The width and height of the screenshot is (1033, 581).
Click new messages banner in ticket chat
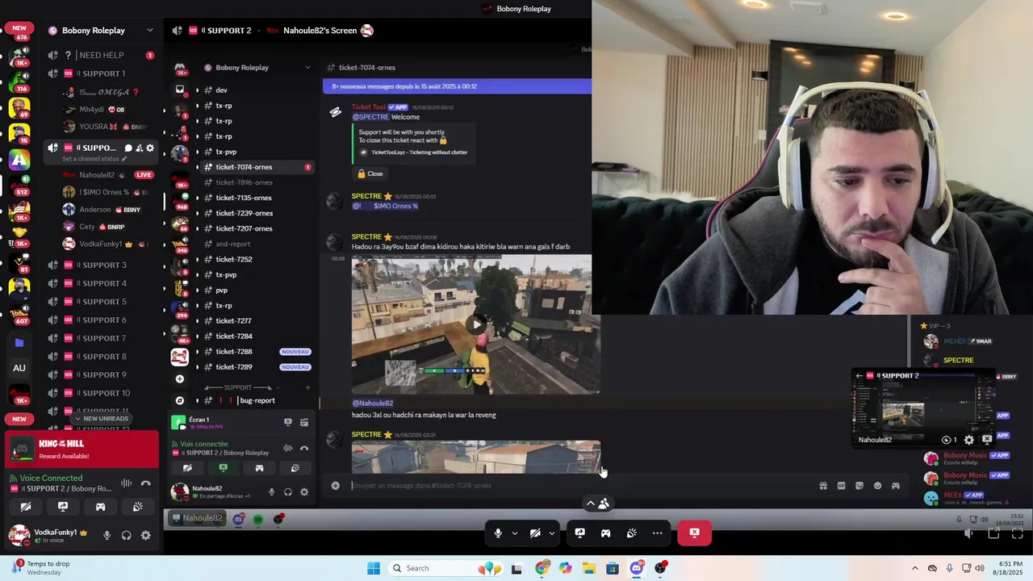(457, 86)
